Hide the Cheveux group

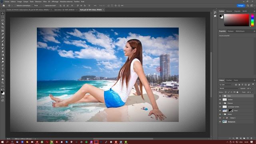point(220,103)
